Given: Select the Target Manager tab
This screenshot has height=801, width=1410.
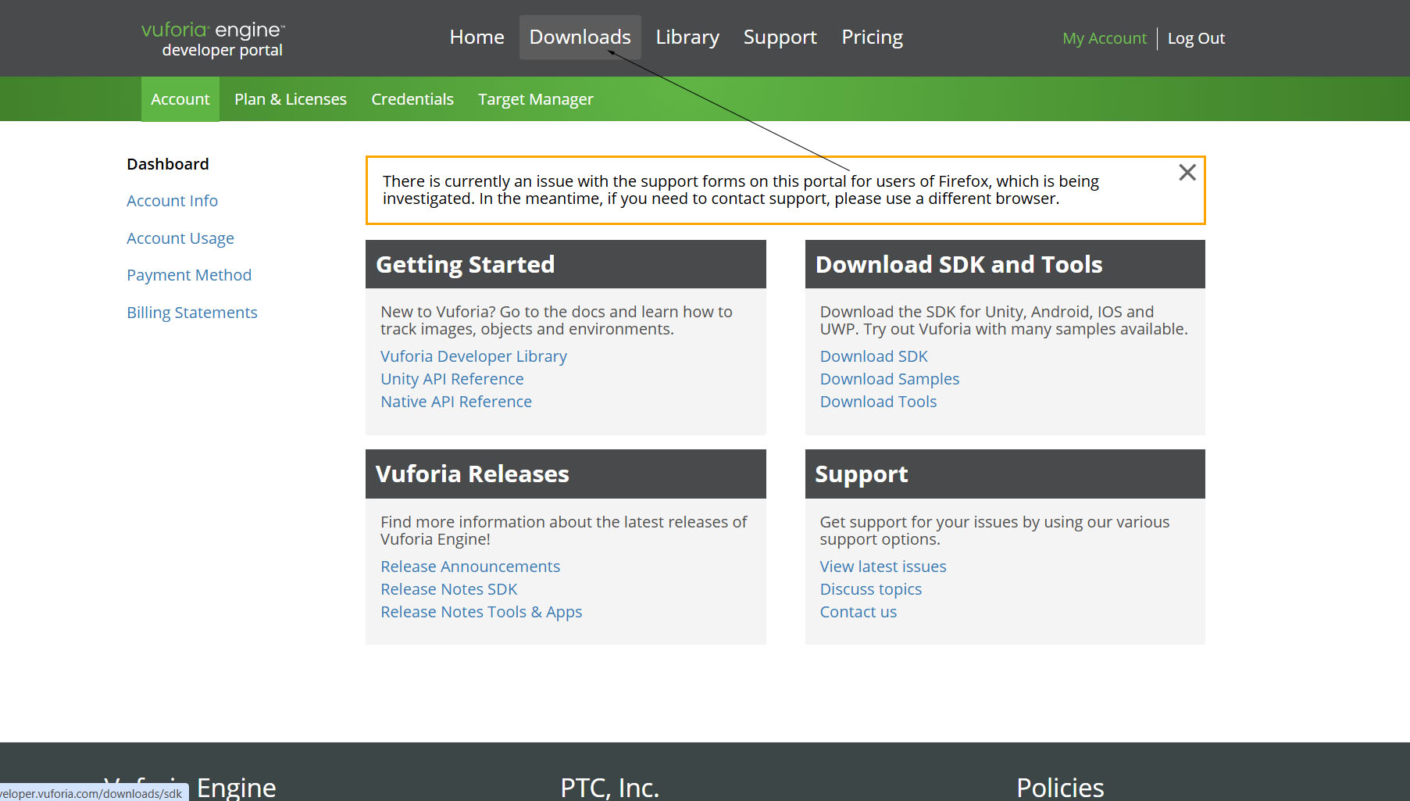Looking at the screenshot, I should [535, 99].
